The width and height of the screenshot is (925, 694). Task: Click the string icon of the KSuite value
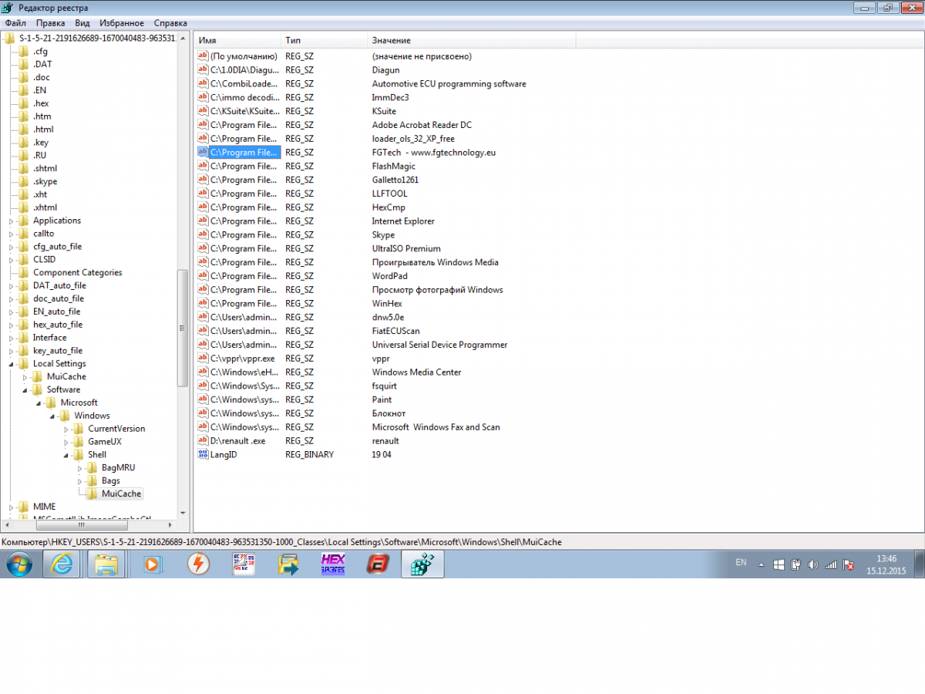(203, 111)
